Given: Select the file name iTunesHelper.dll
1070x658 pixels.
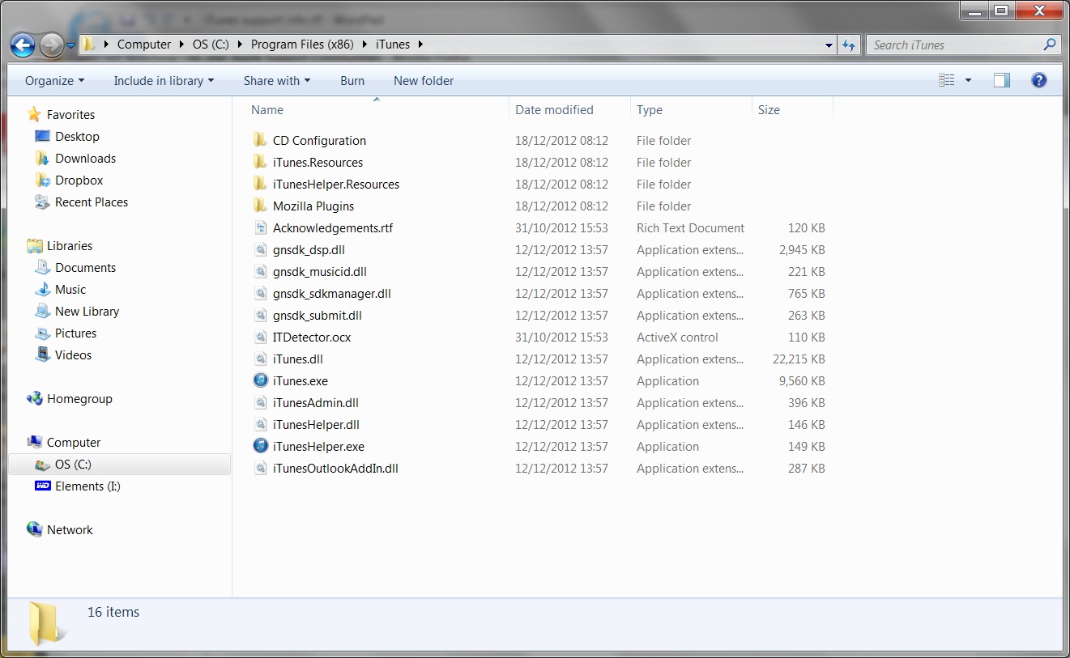Looking at the screenshot, I should [x=316, y=425].
